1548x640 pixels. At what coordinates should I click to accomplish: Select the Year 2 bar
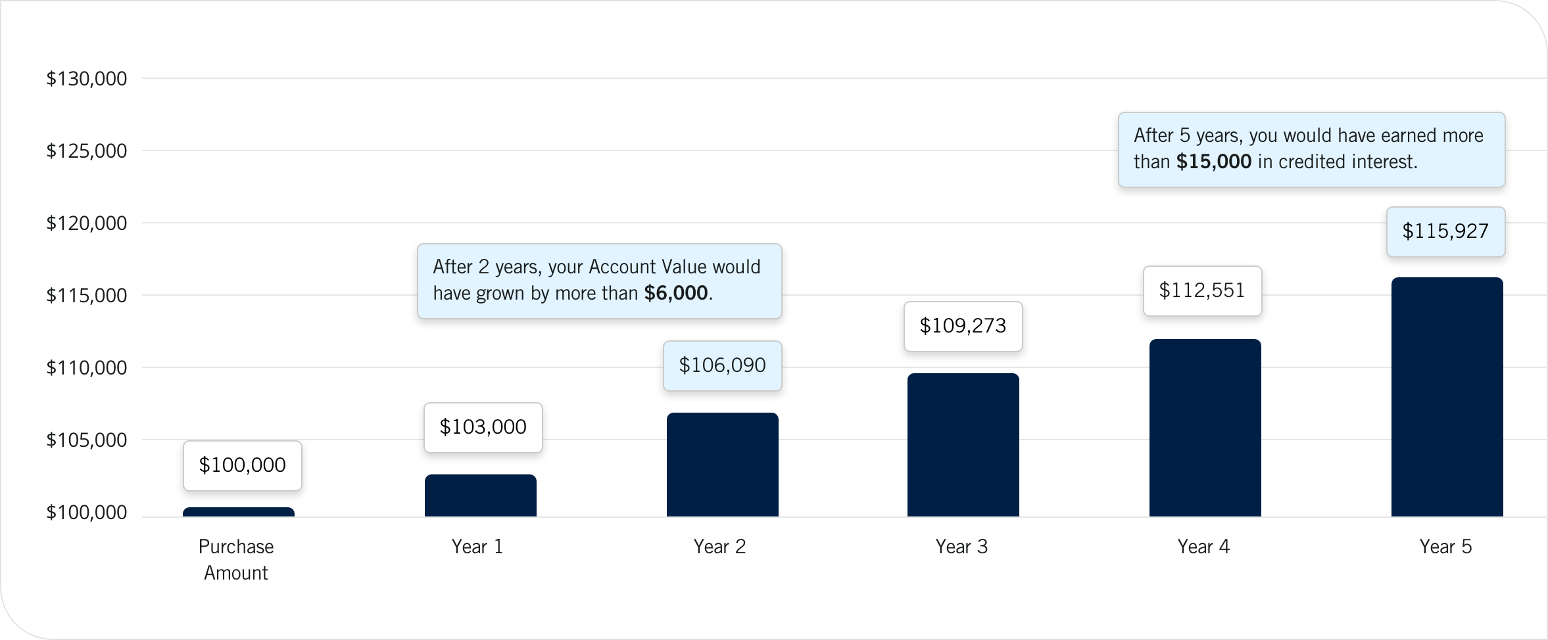(722, 465)
